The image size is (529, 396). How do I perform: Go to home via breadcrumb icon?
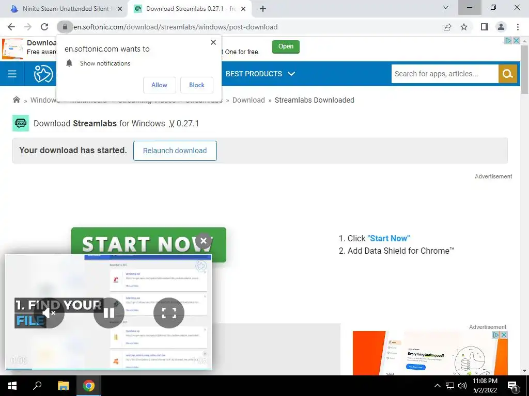[x=16, y=100]
